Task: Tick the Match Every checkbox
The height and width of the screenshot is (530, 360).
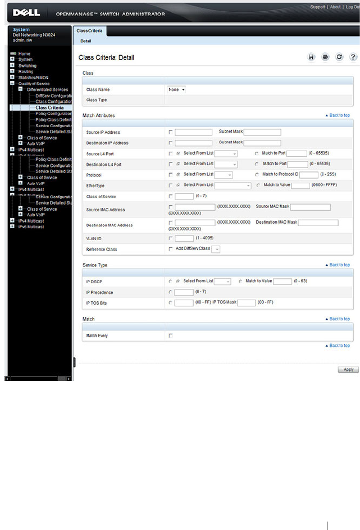Action: tap(171, 336)
